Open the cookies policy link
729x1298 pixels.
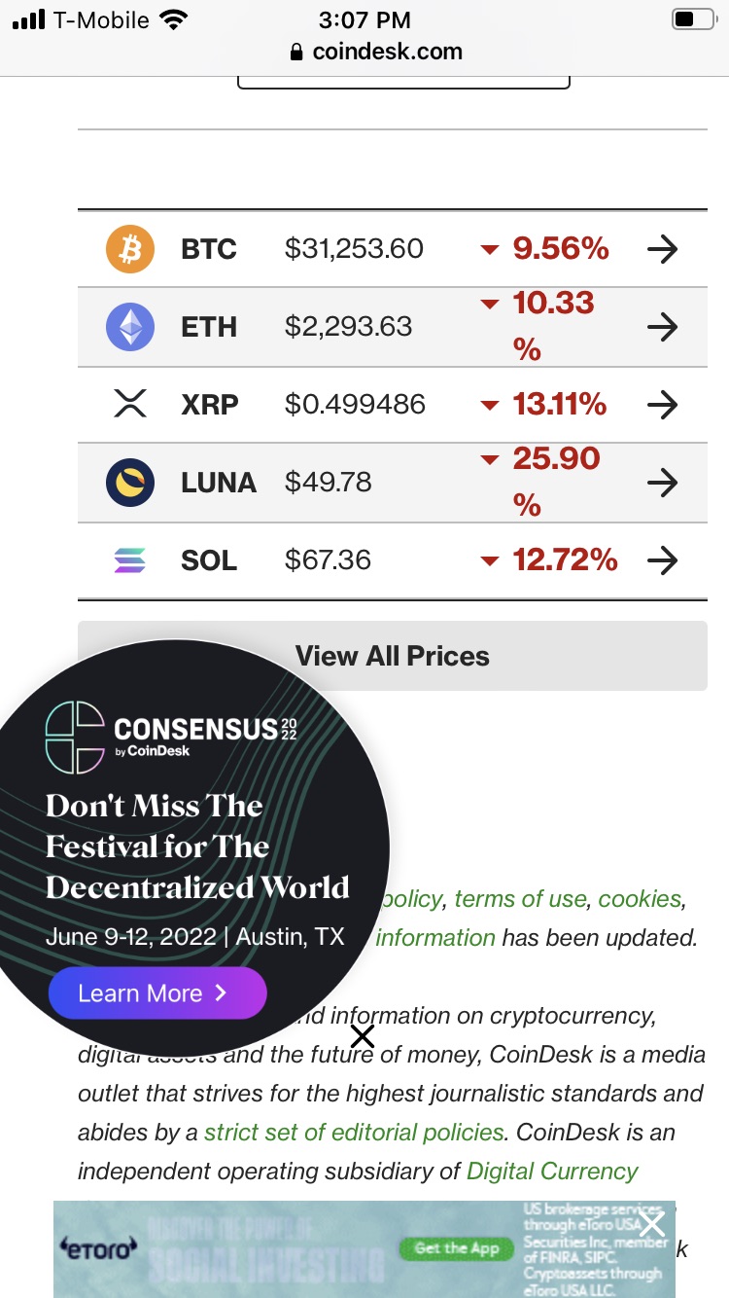[x=641, y=899]
